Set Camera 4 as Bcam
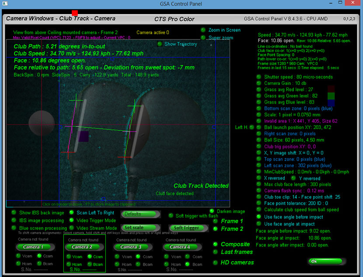 point(187,264)
